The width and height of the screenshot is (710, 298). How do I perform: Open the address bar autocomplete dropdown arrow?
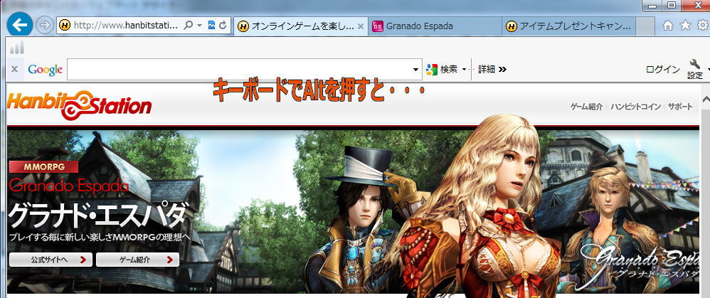(x=200, y=26)
